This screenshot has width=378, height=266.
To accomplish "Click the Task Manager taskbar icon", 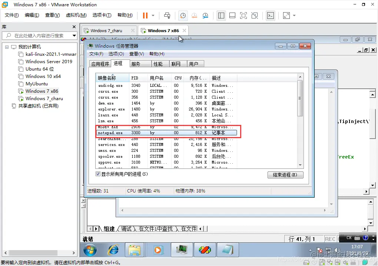I will coord(182,250).
